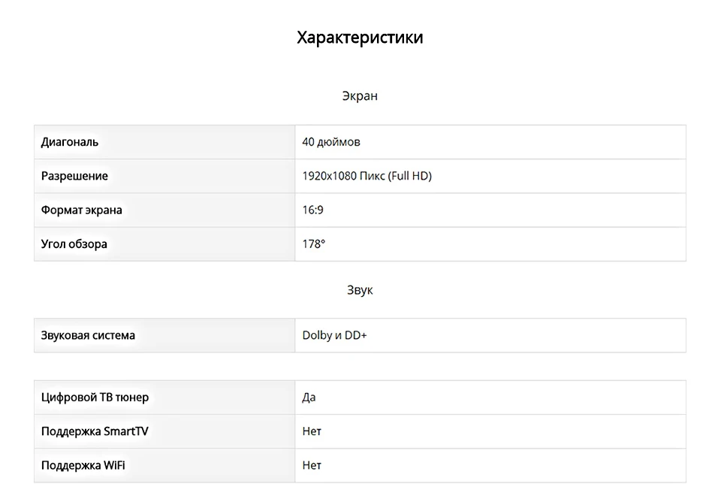Click the Звуковая система label
721x496 pixels.
[88, 335]
